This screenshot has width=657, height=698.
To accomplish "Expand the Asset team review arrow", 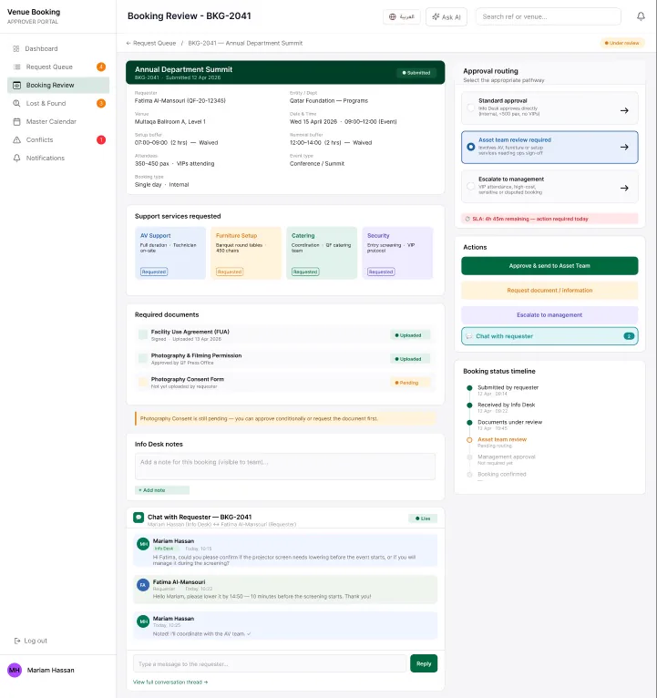I will (624, 147).
